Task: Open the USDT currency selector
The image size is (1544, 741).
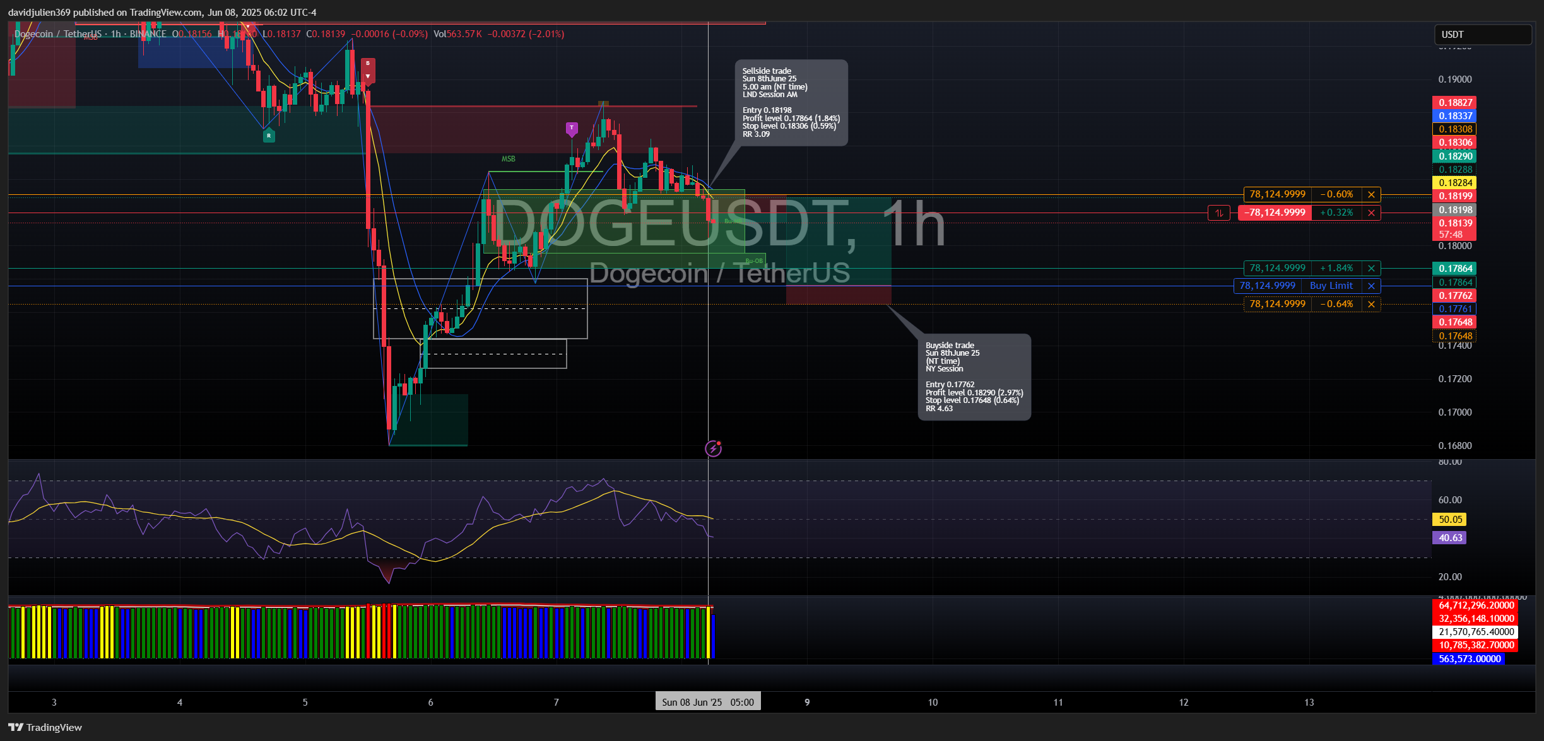Action: (1483, 35)
